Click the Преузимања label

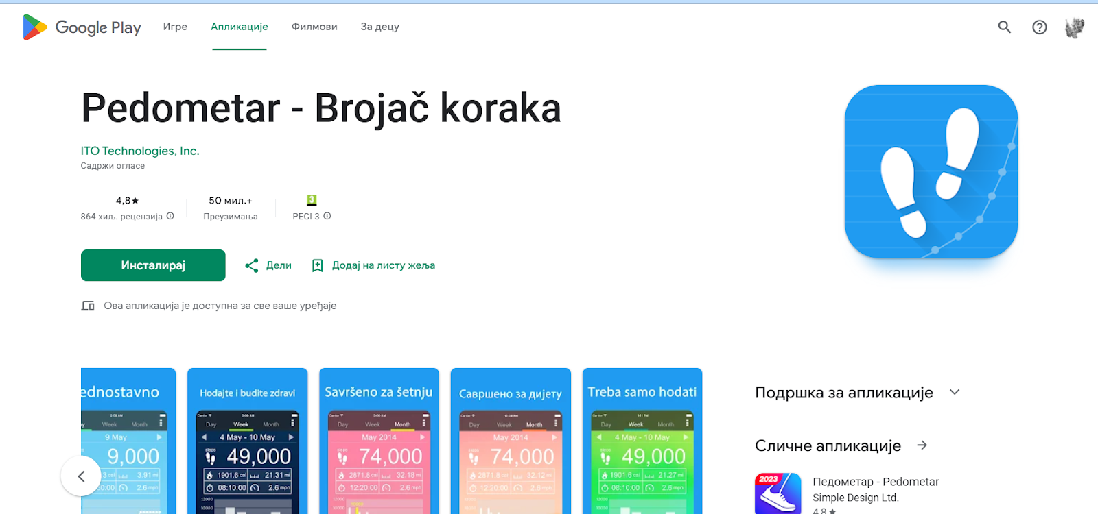(231, 216)
